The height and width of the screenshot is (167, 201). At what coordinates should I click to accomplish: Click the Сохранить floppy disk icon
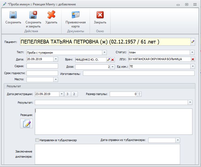click(13, 15)
